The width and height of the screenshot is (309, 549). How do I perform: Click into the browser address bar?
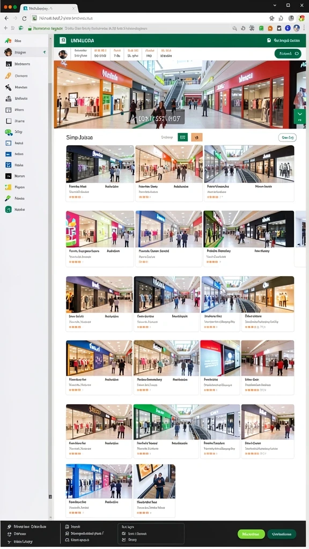[149, 18]
